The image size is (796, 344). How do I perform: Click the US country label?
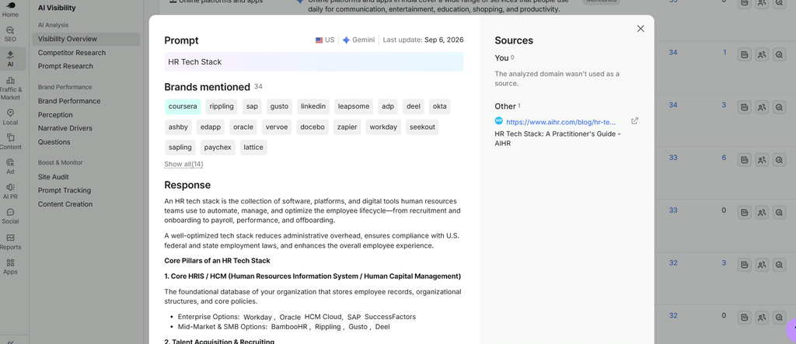325,40
